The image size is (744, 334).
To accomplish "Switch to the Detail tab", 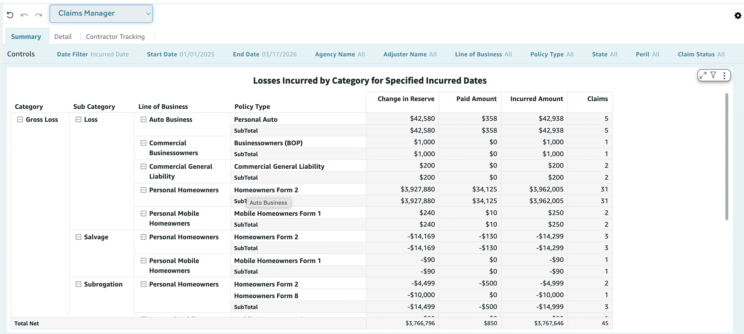I will (63, 37).
